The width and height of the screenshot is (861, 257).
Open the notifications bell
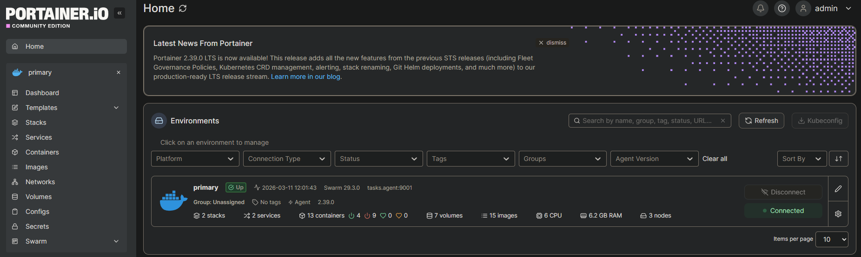(x=760, y=8)
